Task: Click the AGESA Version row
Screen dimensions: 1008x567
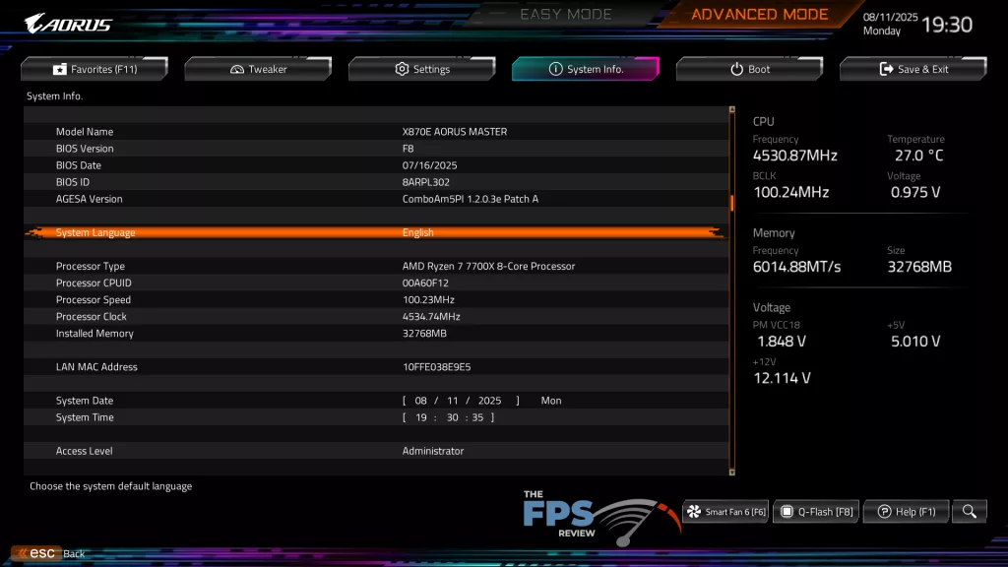Action: click(x=376, y=199)
